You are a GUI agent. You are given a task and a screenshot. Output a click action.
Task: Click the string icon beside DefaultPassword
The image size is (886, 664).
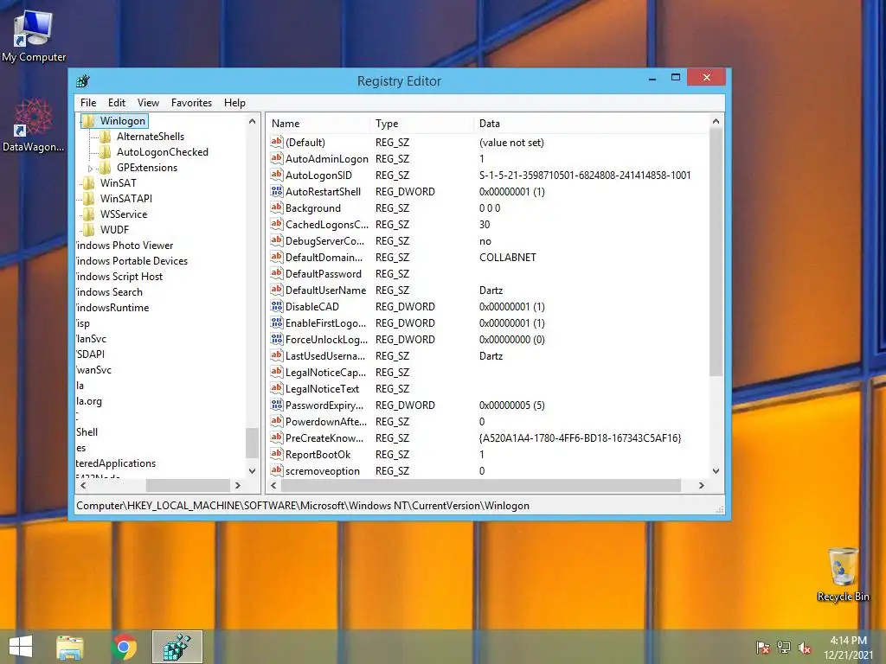click(276, 273)
